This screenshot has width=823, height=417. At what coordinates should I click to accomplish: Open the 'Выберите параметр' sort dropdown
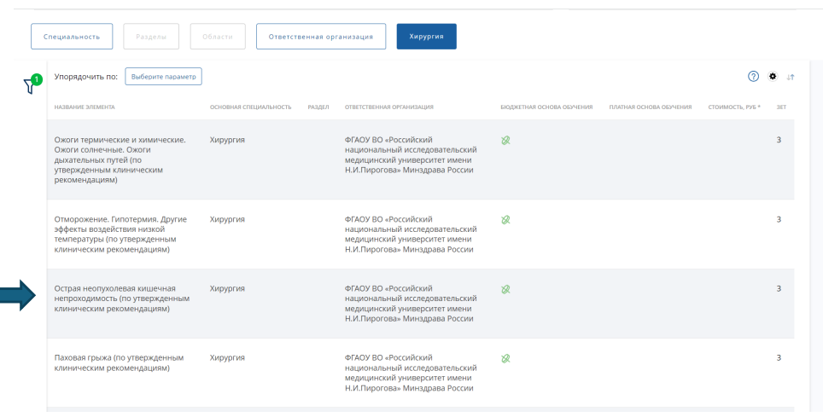click(163, 77)
